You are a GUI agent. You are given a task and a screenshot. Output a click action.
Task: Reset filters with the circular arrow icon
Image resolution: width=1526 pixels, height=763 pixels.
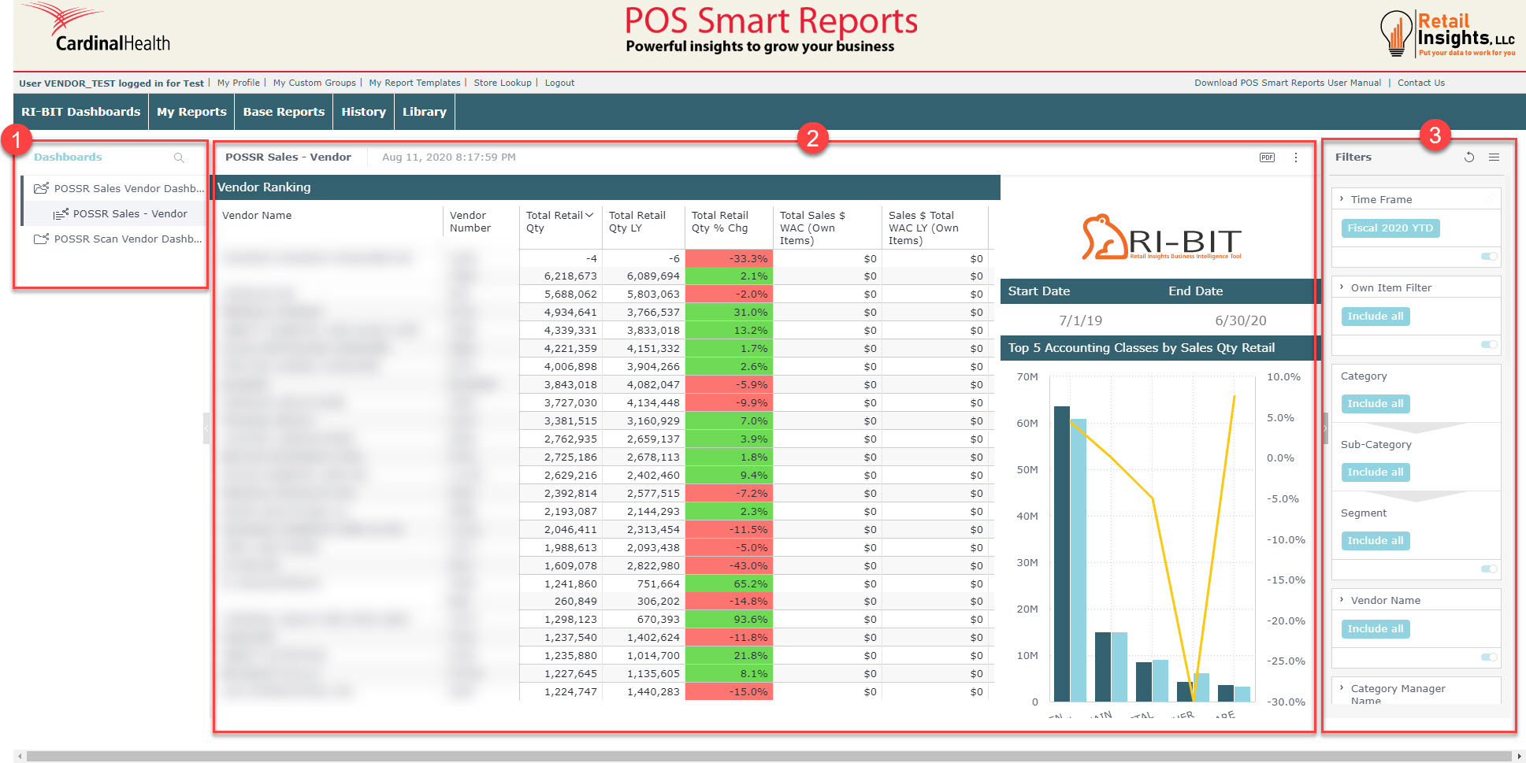pyautogui.click(x=1469, y=157)
